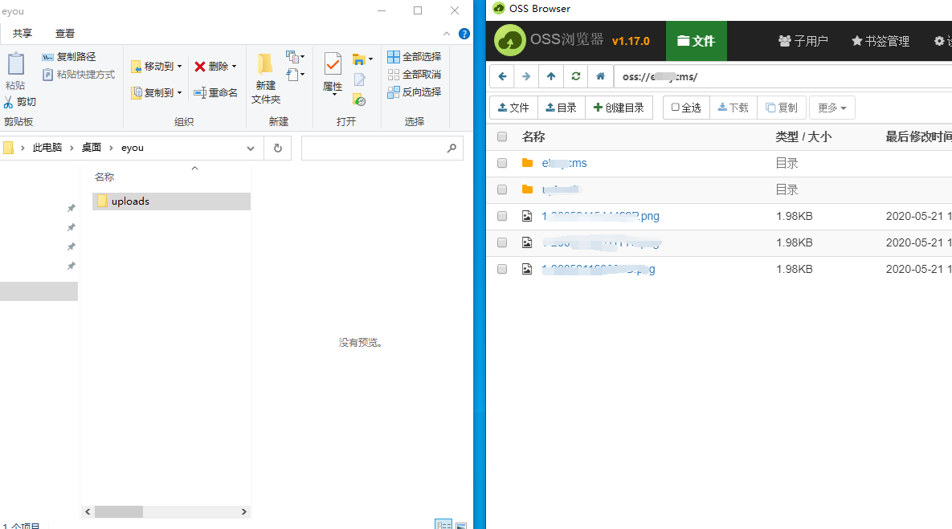
Task: Collapse the Explorer ribbon with the chevron
Action: [x=447, y=34]
